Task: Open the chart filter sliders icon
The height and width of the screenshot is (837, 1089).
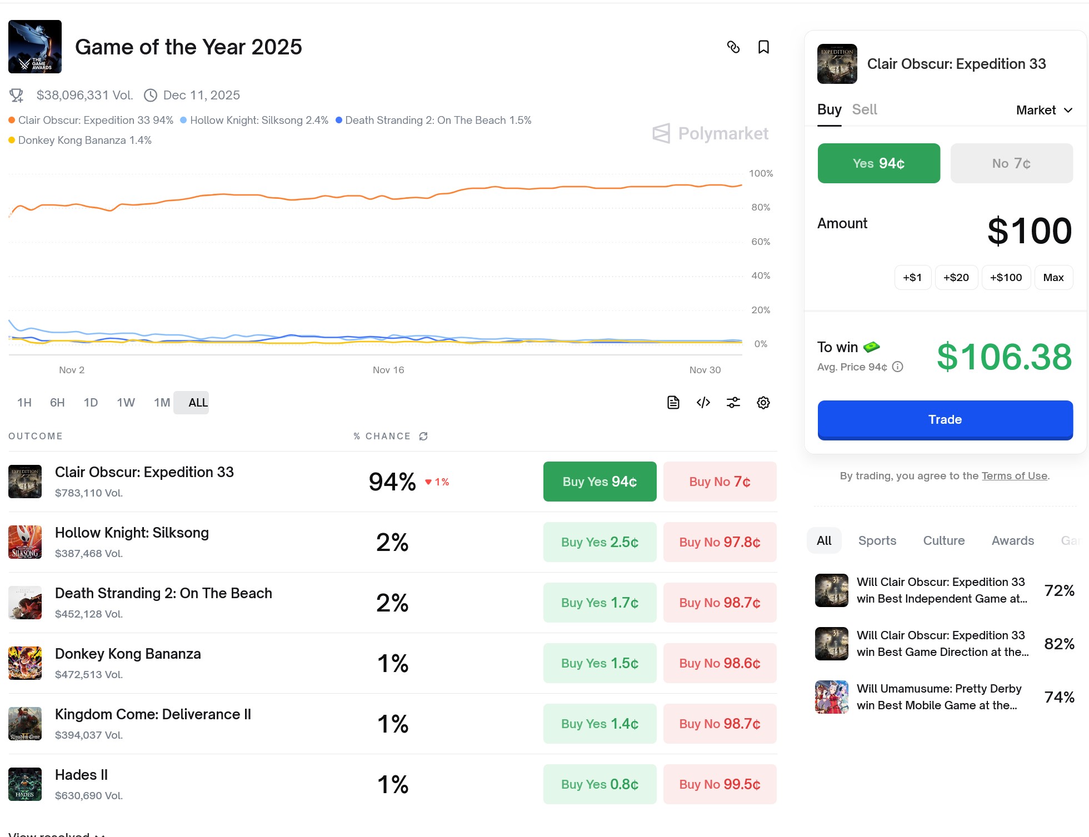Action: 733,403
